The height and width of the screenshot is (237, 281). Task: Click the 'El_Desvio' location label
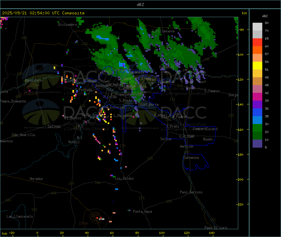point(73,118)
